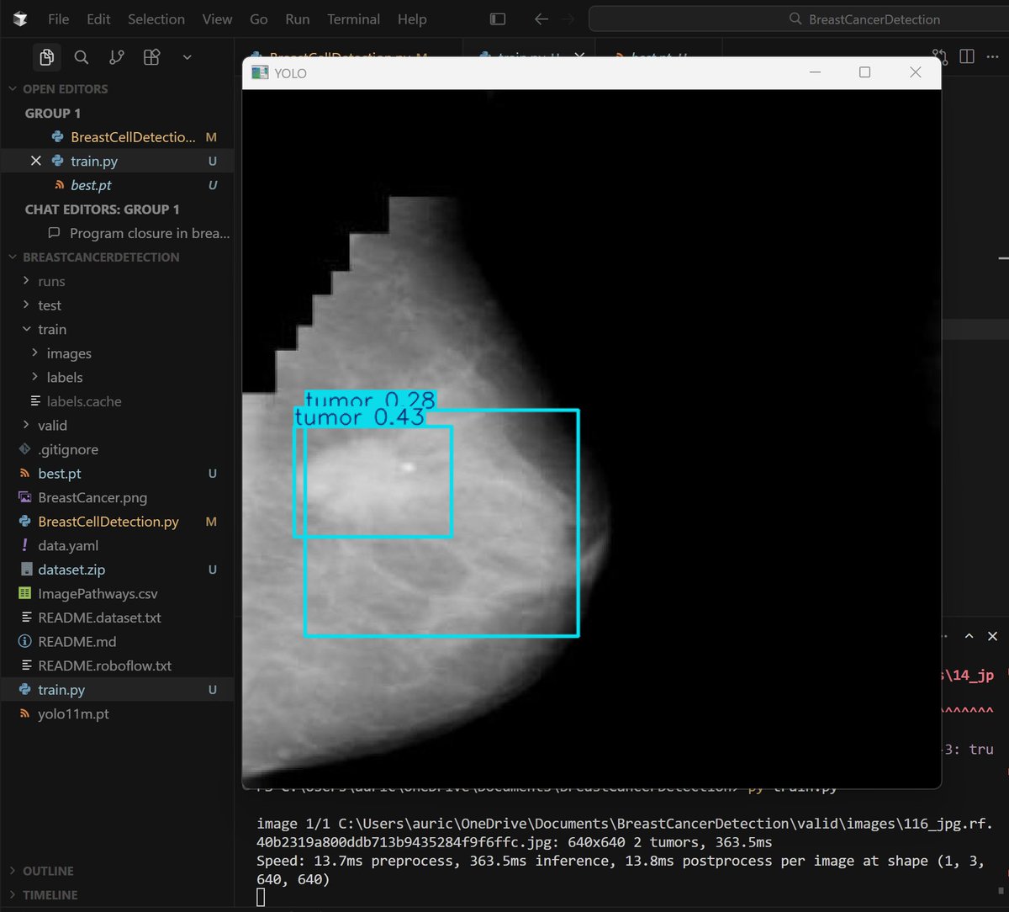Show additional views chevron in activity bar
This screenshot has height=912, width=1009.
[187, 57]
